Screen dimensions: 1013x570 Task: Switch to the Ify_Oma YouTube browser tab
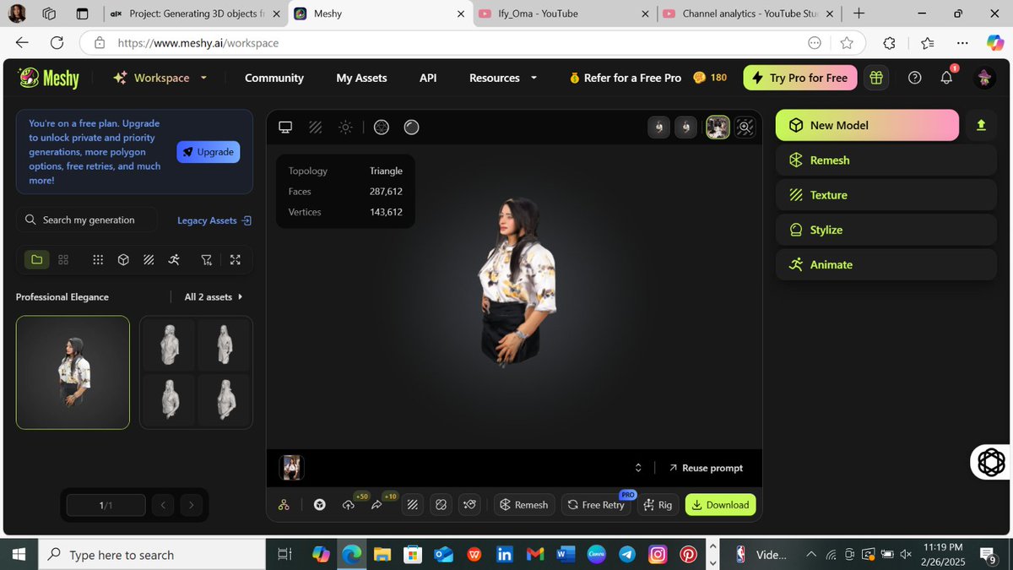(x=564, y=14)
